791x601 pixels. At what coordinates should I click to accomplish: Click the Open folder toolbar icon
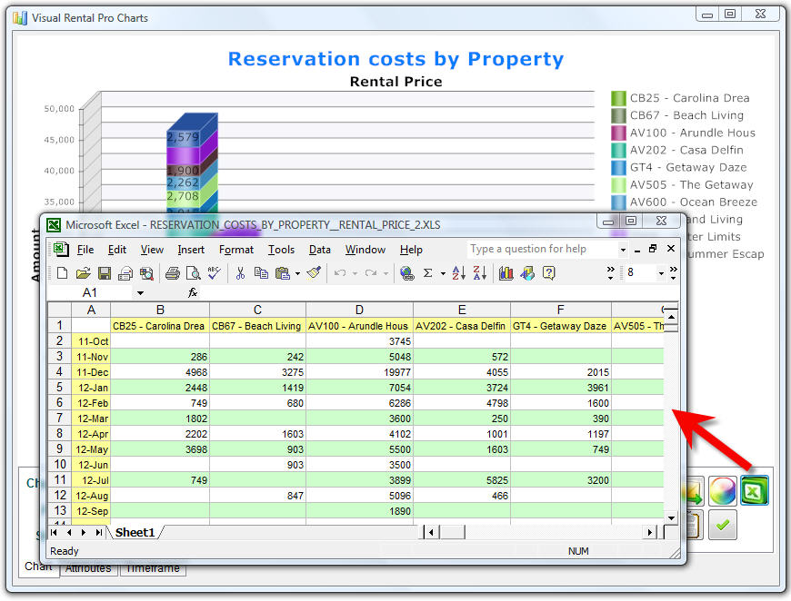[x=84, y=273]
